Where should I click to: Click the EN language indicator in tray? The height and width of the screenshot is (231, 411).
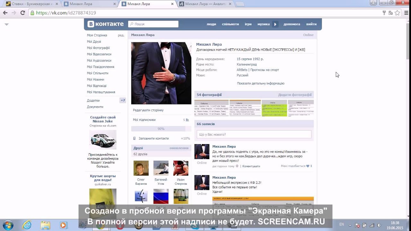[342, 225]
